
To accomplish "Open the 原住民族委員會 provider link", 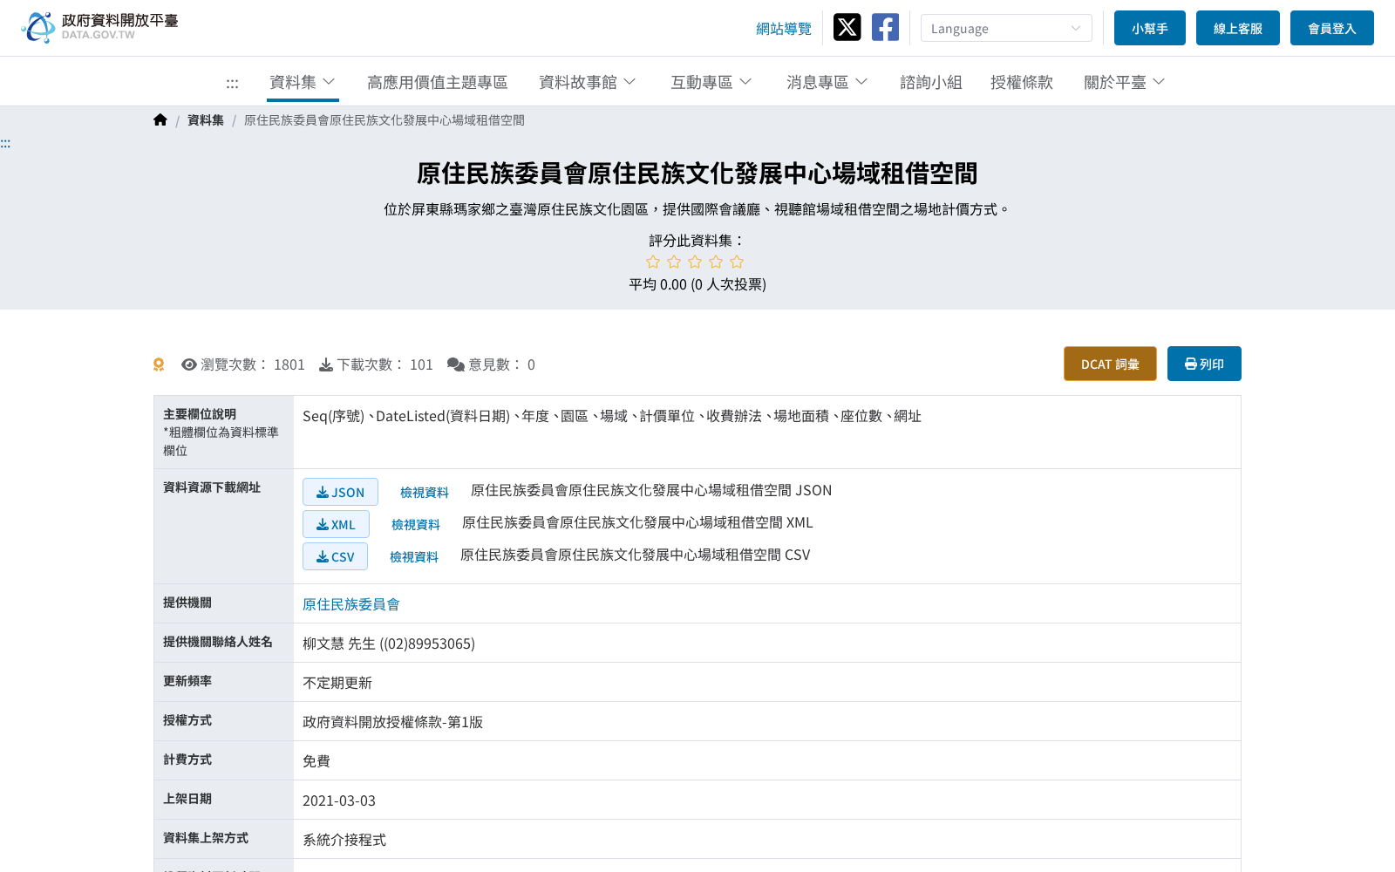I will [351, 603].
